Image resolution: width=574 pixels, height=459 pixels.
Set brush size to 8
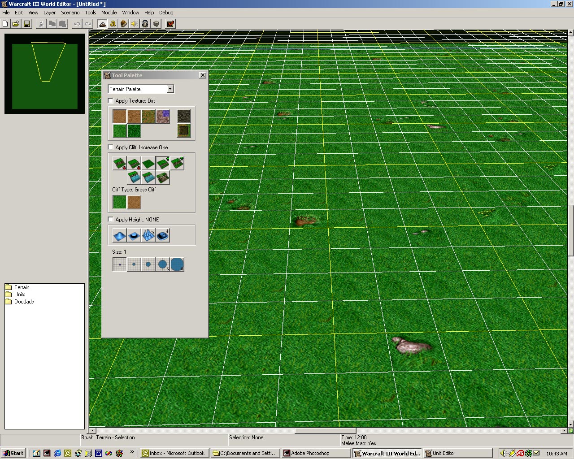(x=177, y=264)
